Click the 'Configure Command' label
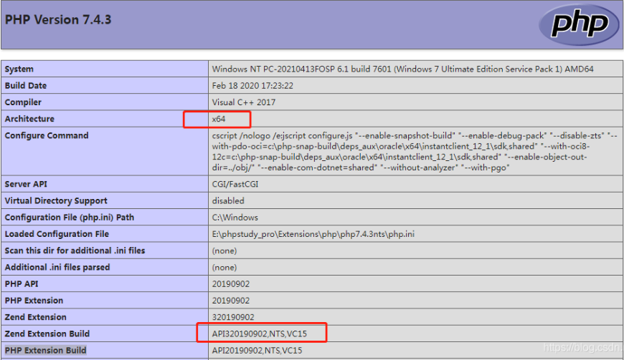624x360 pixels. point(47,136)
